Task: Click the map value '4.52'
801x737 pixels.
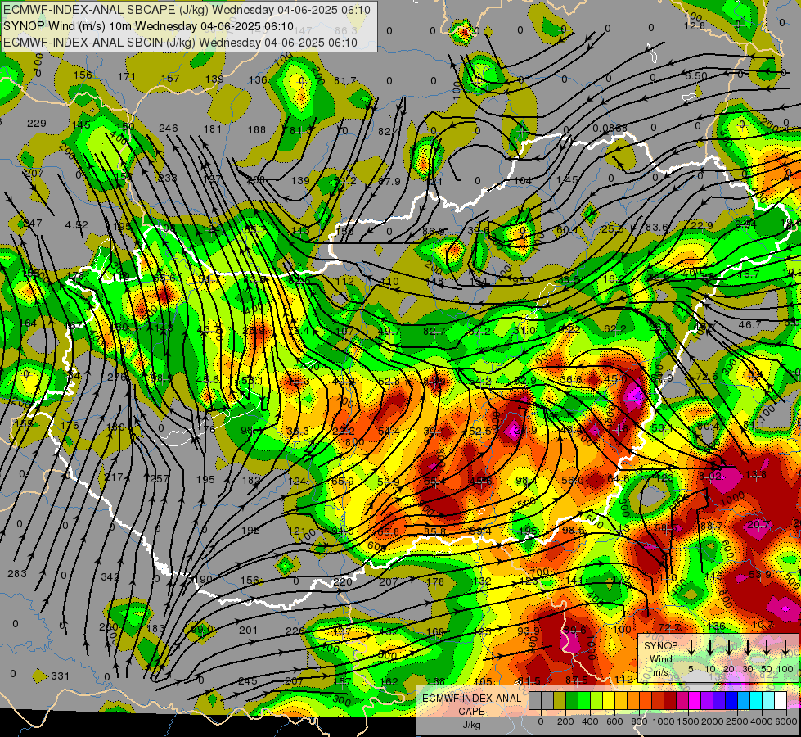Action: coord(77,224)
